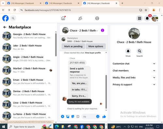Open the Facebook app in the taskbar
This screenshot has width=163, height=129.
pyautogui.click(x=82, y=127)
